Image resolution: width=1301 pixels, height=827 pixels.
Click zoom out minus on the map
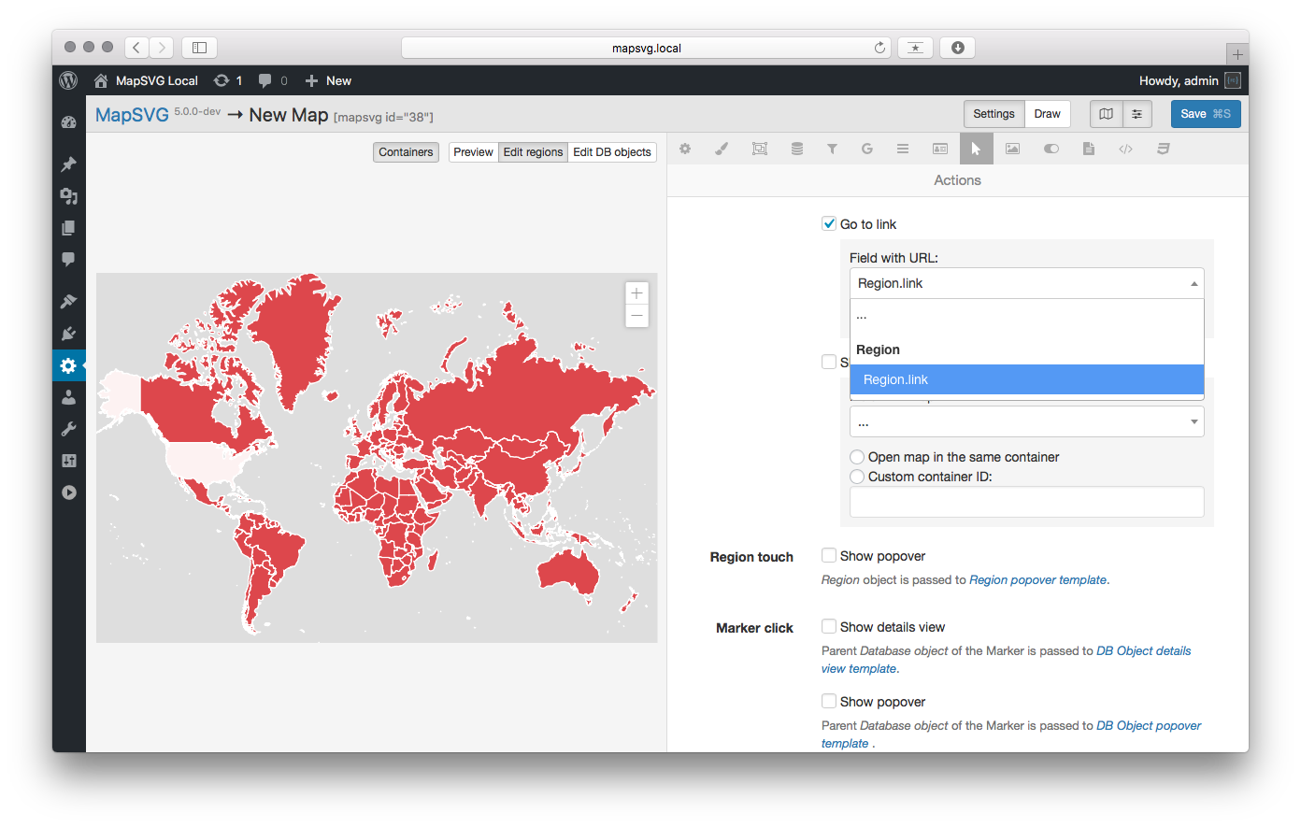[636, 316]
